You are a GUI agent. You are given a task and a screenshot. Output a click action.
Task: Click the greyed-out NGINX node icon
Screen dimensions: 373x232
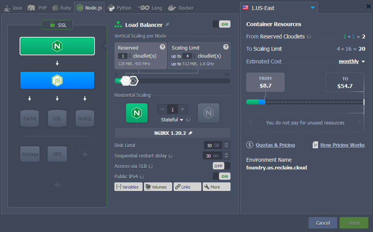pos(209,113)
